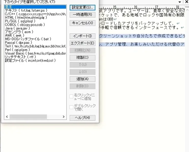
Task: Enable 右クリックメニューに追加 checkbox
Action: [71, 97]
